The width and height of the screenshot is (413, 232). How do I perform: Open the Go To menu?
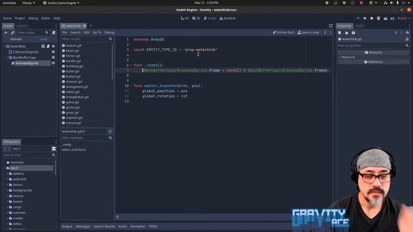[x=97, y=33]
